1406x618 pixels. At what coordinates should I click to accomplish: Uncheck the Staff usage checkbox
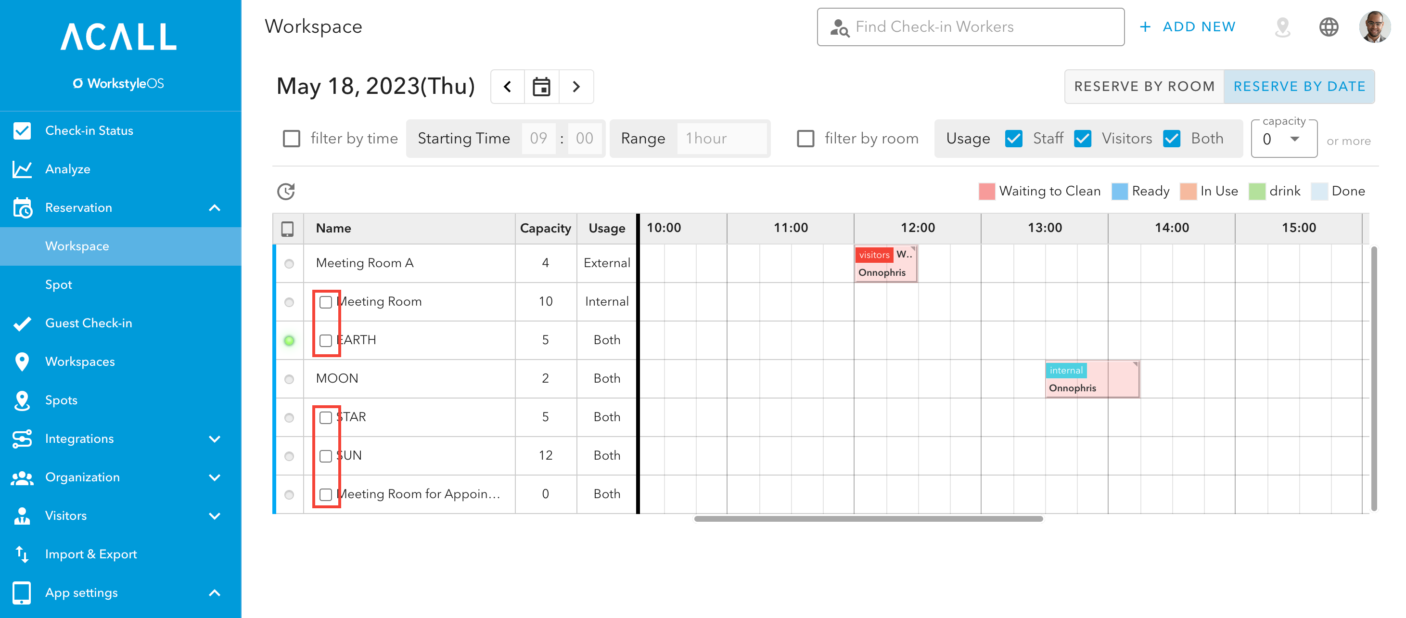(x=1013, y=139)
